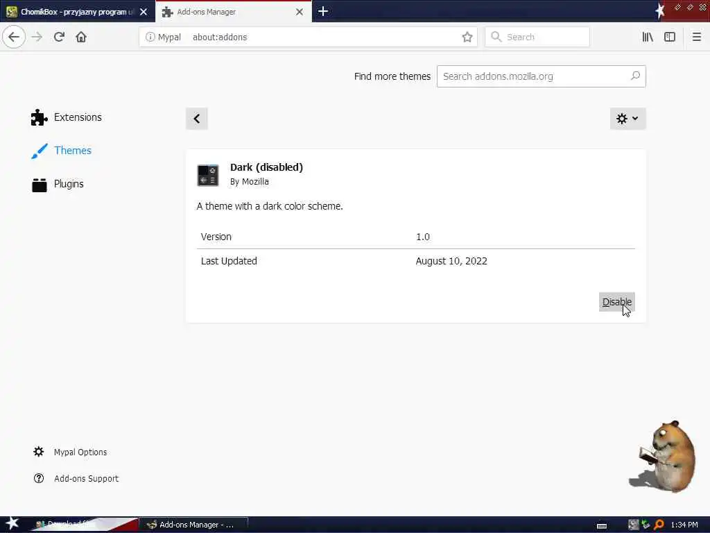
Task: Bookmark this page with the star
Action: coord(467,37)
